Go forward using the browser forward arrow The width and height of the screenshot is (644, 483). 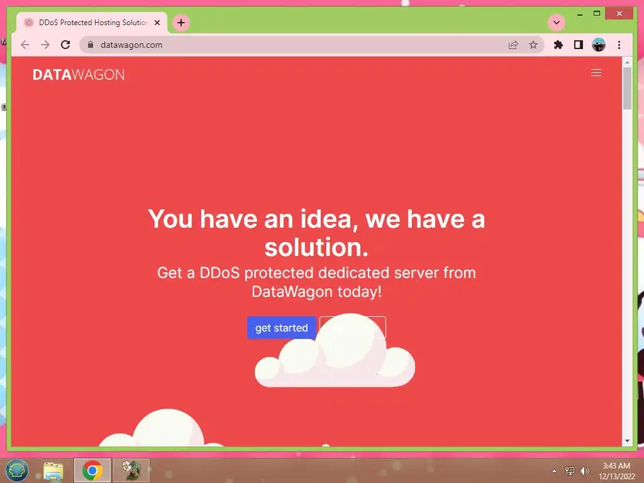point(45,45)
